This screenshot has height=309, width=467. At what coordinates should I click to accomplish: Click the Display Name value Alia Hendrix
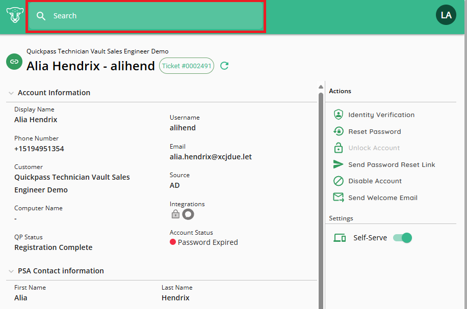(x=36, y=120)
